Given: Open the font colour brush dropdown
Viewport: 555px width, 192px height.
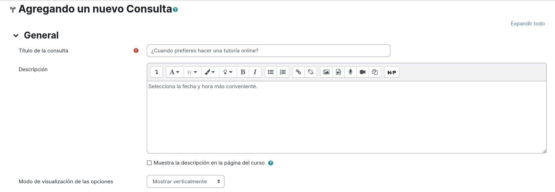Looking at the screenshot, I should [x=210, y=72].
